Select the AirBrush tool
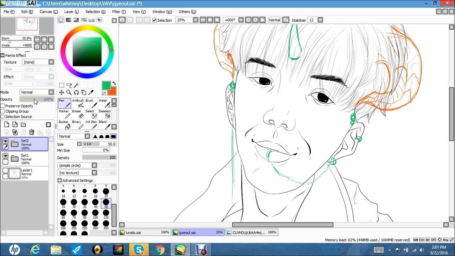 point(78,103)
